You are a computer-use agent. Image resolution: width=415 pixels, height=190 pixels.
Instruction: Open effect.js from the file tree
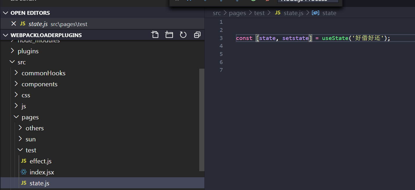(x=102, y=161)
